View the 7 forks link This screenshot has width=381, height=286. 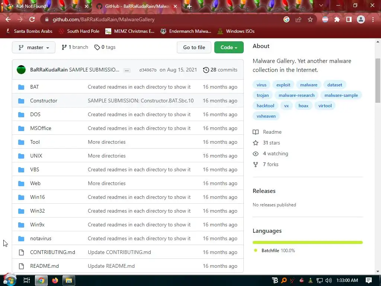tap(266, 164)
